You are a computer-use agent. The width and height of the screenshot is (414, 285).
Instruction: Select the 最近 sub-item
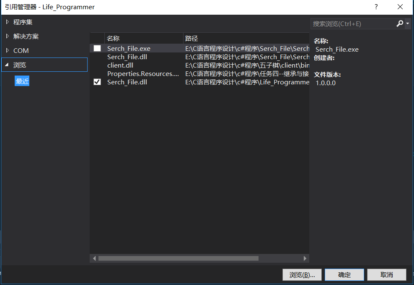[22, 81]
